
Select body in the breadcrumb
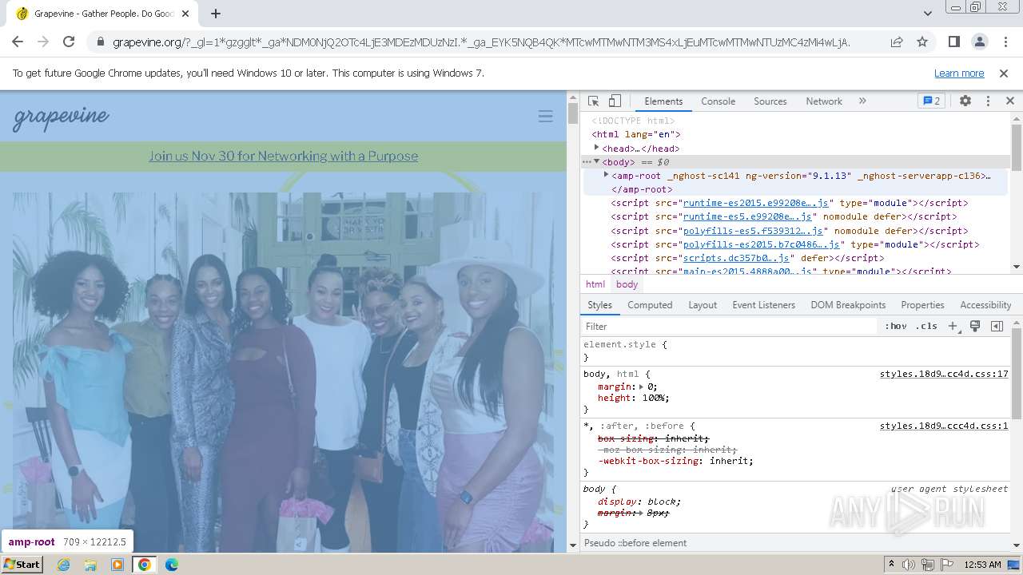(627, 284)
